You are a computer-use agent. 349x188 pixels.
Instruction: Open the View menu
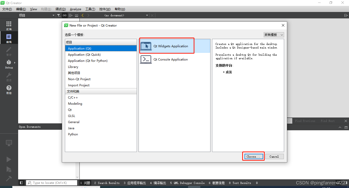click(x=33, y=9)
